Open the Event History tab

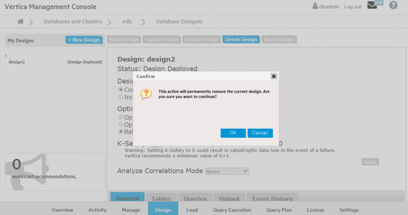coord(273,198)
